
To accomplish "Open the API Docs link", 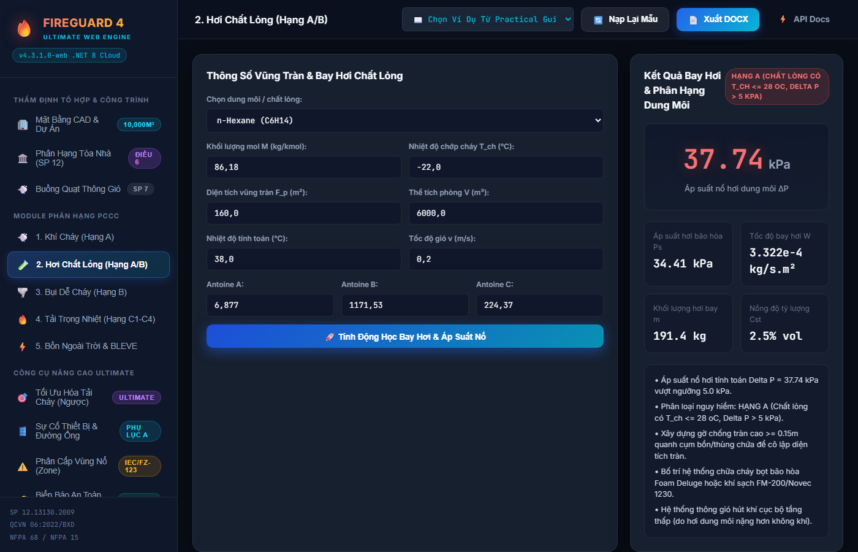I will point(804,20).
